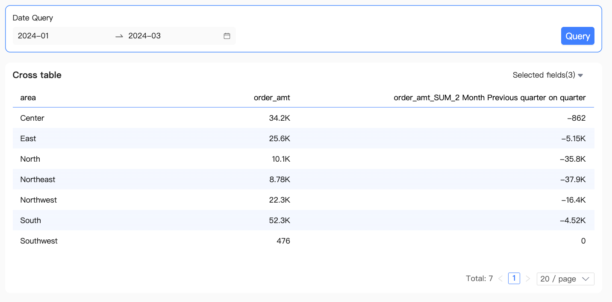Click the -862 quarter comparison value
The height and width of the screenshot is (302, 612).
(577, 118)
